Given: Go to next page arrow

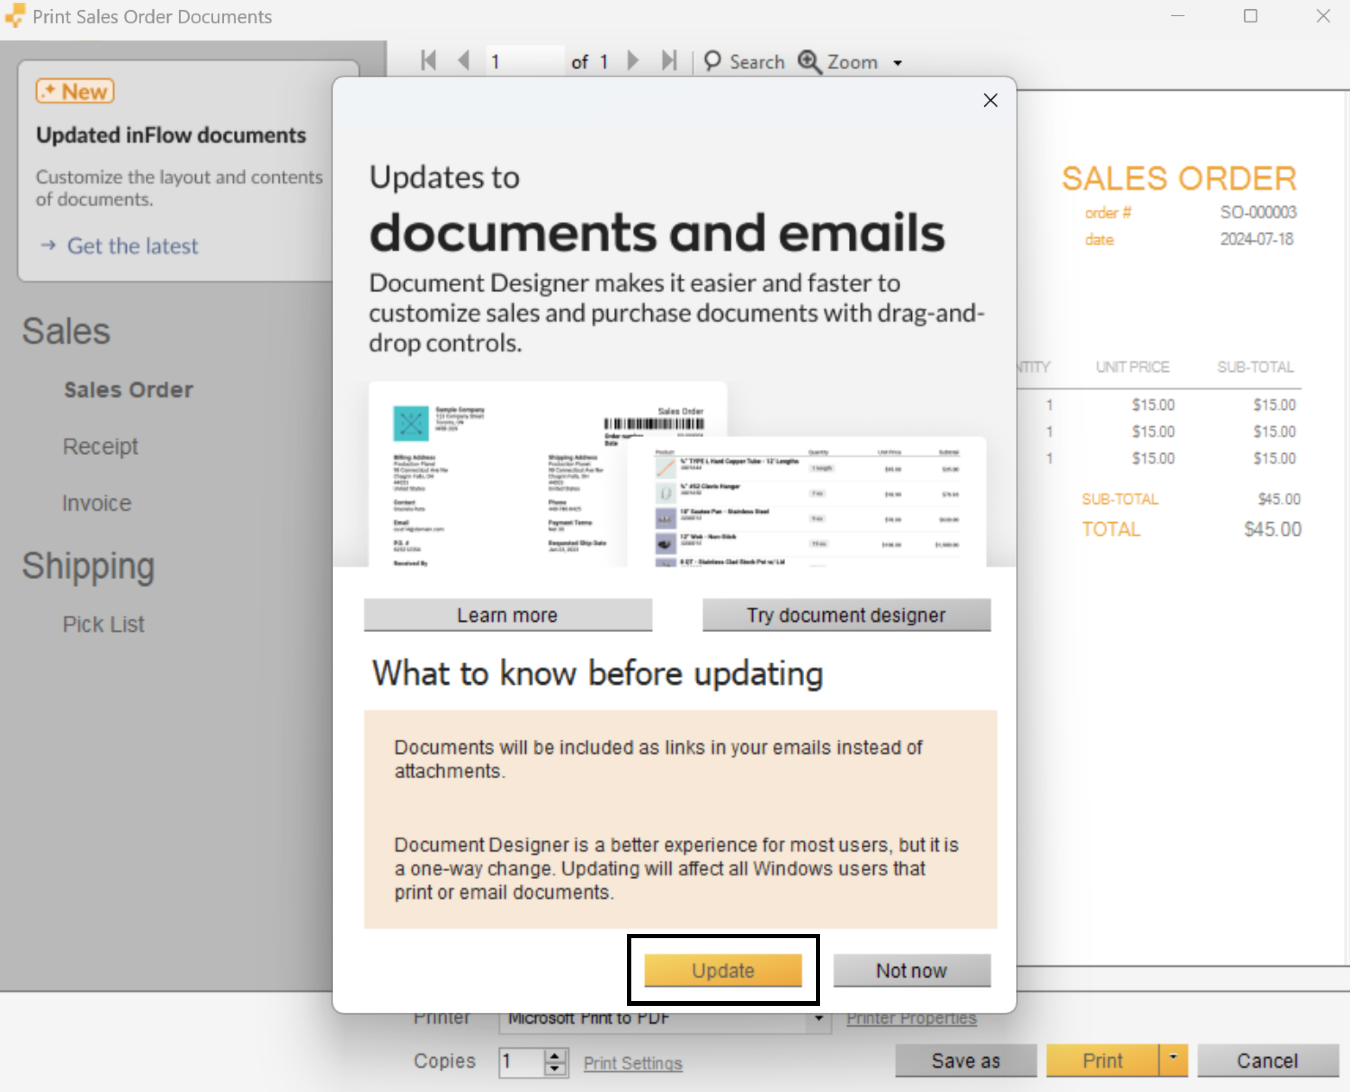Looking at the screenshot, I should point(633,61).
